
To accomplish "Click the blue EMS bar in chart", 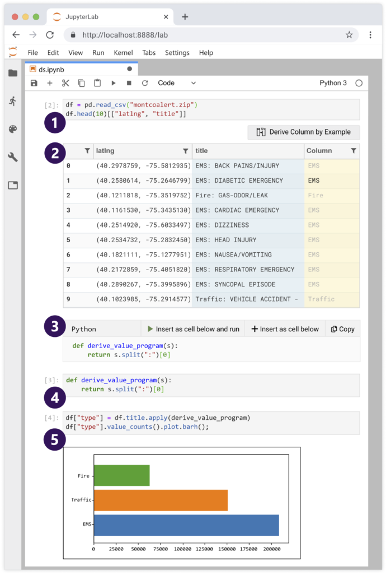I will [186, 525].
